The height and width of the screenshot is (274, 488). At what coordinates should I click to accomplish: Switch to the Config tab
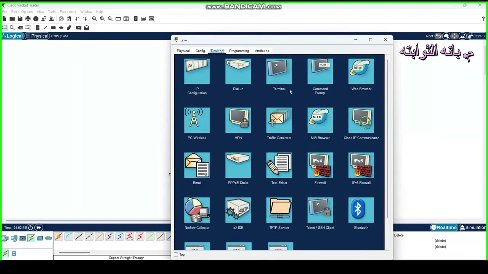coord(200,51)
